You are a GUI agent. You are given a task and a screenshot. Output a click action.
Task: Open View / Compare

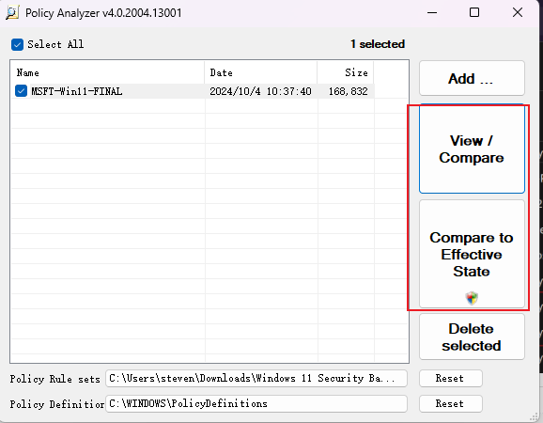pos(472,149)
